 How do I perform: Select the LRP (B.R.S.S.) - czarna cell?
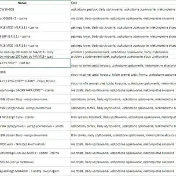pos(35,37)
